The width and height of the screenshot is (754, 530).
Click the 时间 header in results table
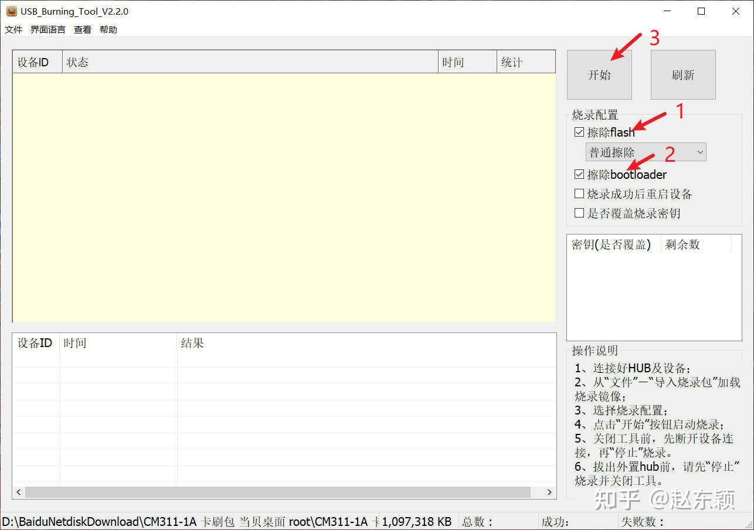click(118, 343)
